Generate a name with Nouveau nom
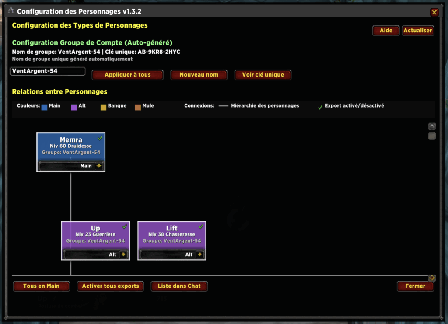This screenshot has height=324, width=448. coord(199,75)
